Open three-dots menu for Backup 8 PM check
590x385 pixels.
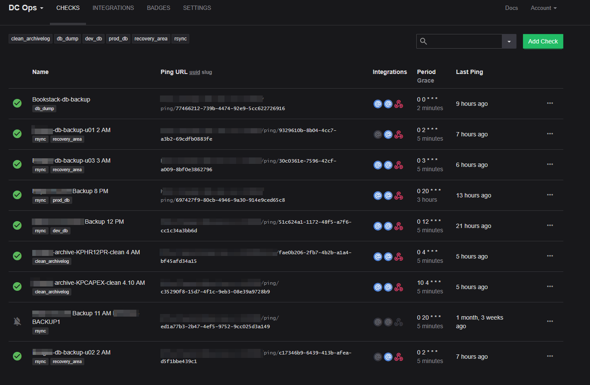coord(550,195)
